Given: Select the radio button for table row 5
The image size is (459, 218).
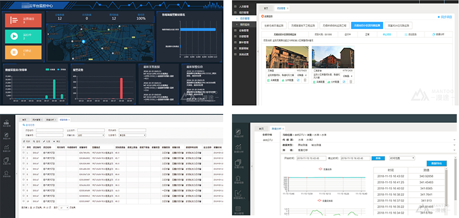Looking at the screenshot, I should [x=24, y=175].
